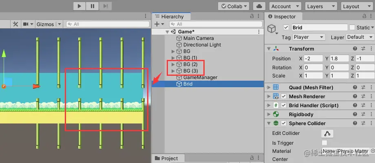Start Play mode with the Play button

click(79, 6)
